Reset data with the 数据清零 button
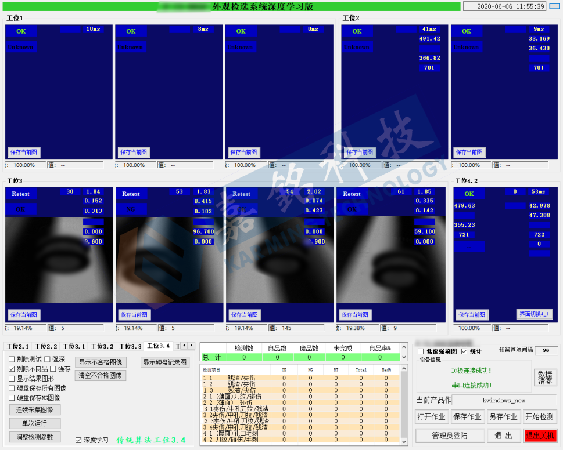 coord(545,377)
